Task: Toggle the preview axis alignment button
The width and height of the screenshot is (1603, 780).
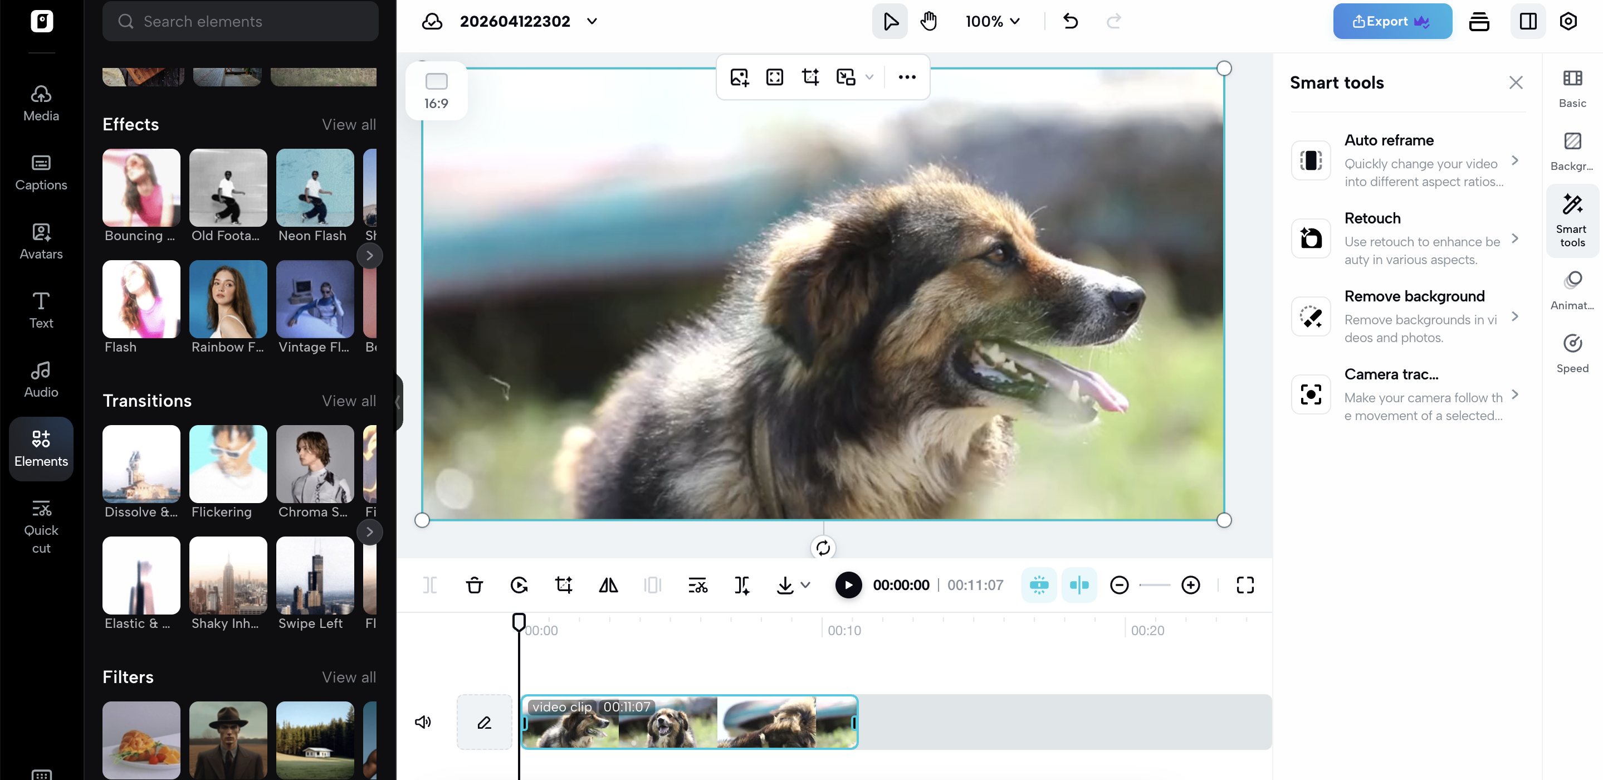Action: (x=1079, y=585)
